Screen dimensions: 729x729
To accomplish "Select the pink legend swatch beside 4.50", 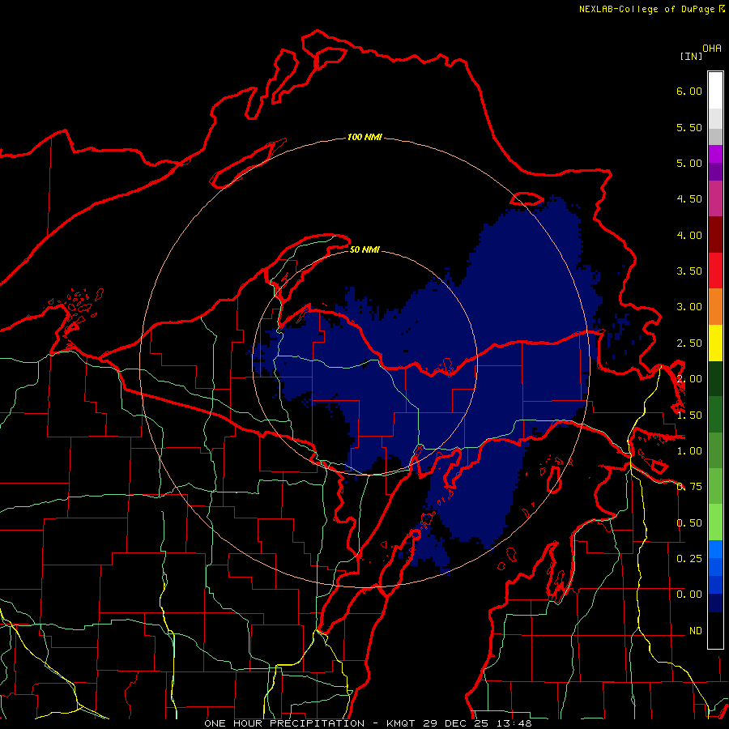I will 715,199.
